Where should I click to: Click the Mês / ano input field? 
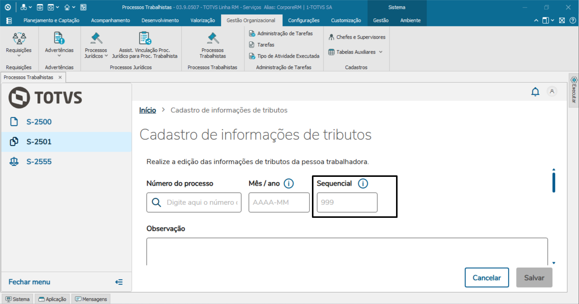[x=279, y=202]
